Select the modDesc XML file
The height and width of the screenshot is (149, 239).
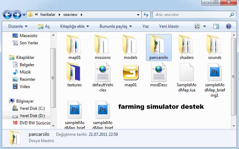(x=159, y=74)
